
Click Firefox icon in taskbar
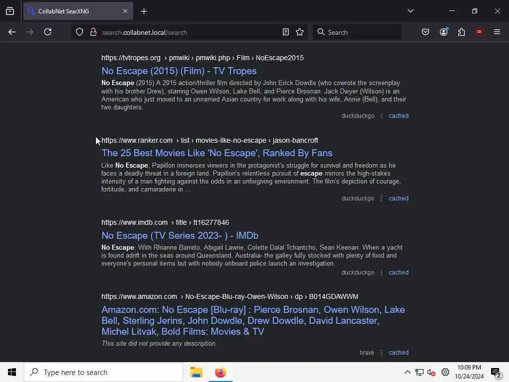(x=220, y=372)
